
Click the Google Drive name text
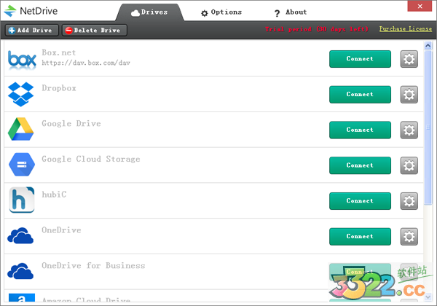[x=71, y=123]
